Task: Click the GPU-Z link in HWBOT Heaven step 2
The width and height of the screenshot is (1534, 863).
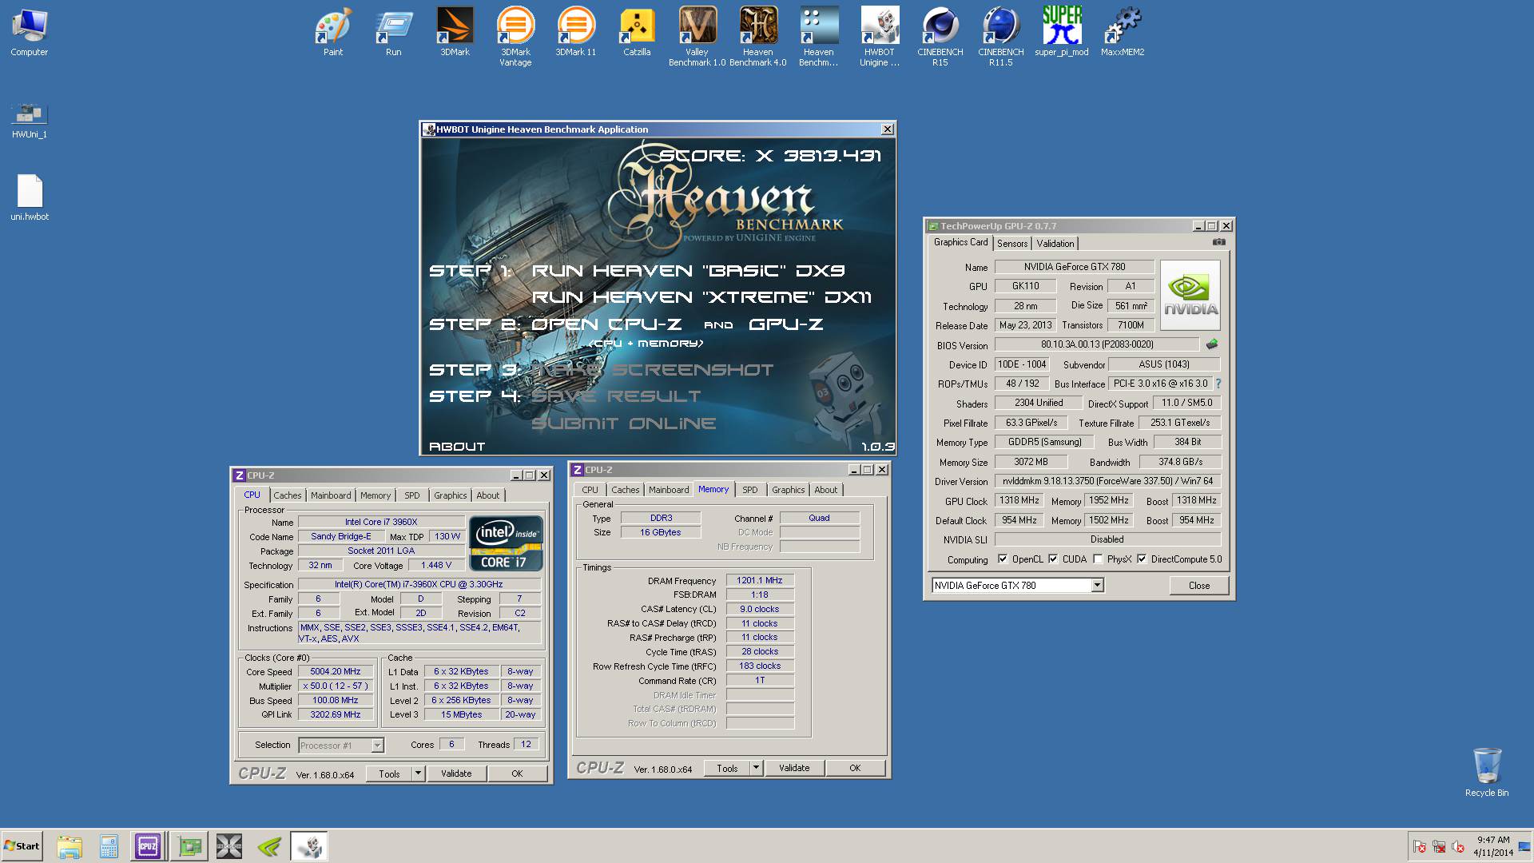Action: tap(786, 324)
